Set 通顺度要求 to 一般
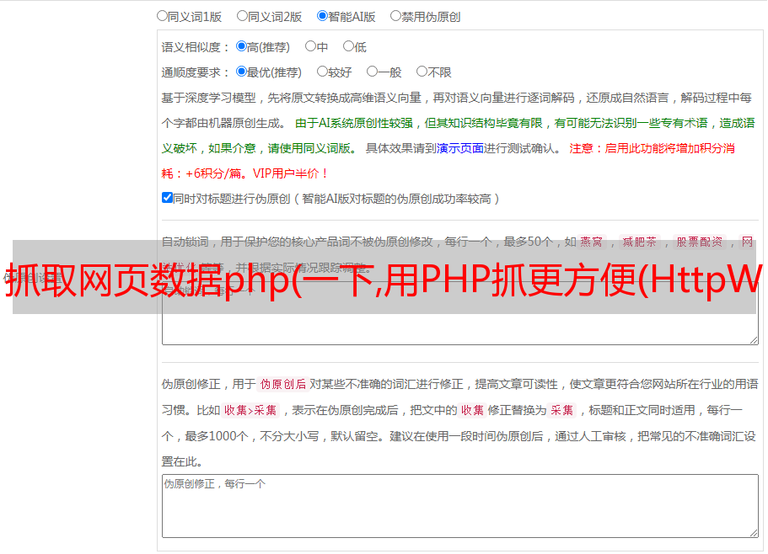The width and height of the screenshot is (768, 554). [373, 72]
